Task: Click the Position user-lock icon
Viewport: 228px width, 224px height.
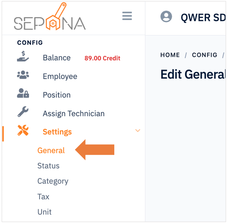Action: pyautogui.click(x=23, y=93)
